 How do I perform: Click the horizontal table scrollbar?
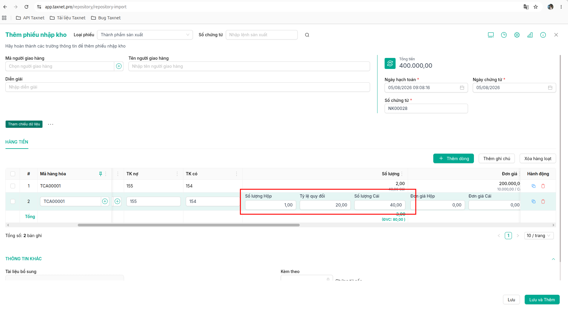189,225
